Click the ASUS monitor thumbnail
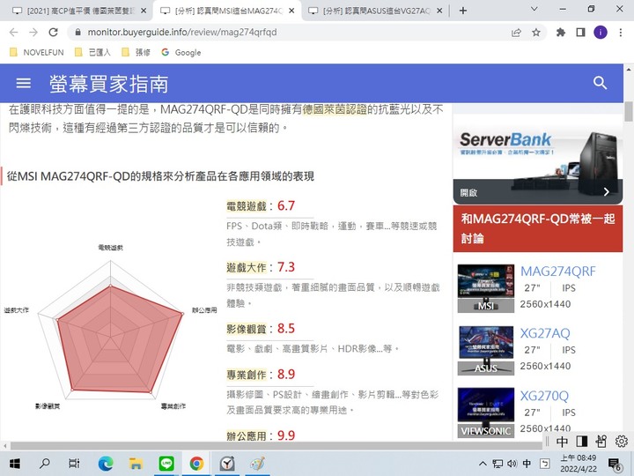Viewport: 634px width, 476px height. (x=486, y=351)
